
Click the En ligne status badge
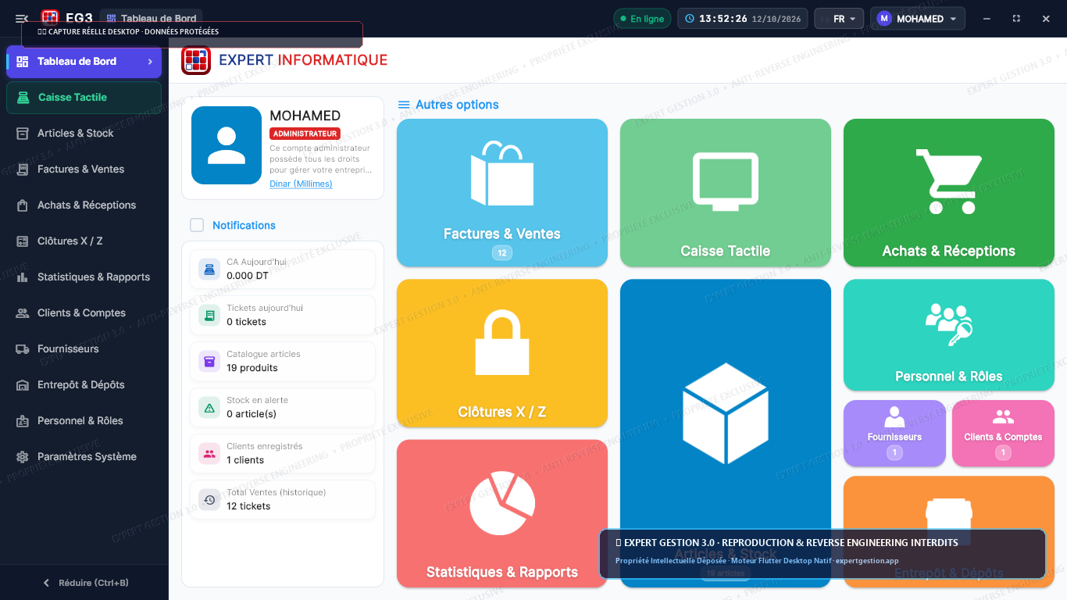pos(642,19)
